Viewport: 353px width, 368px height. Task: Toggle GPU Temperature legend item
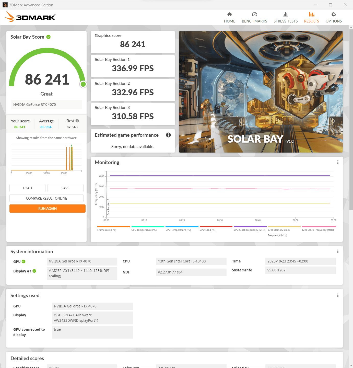(182, 228)
